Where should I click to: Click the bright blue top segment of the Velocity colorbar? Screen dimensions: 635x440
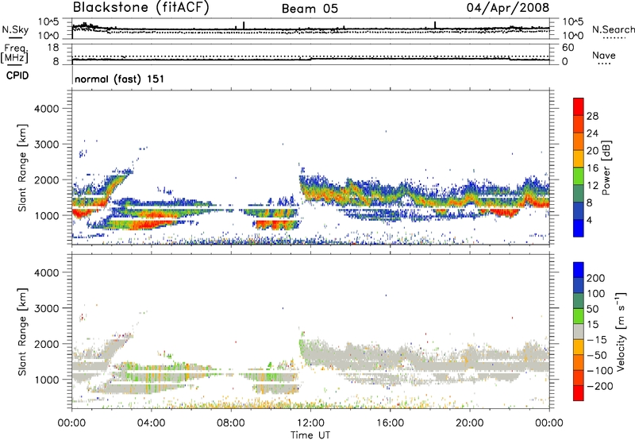pyautogui.click(x=579, y=270)
